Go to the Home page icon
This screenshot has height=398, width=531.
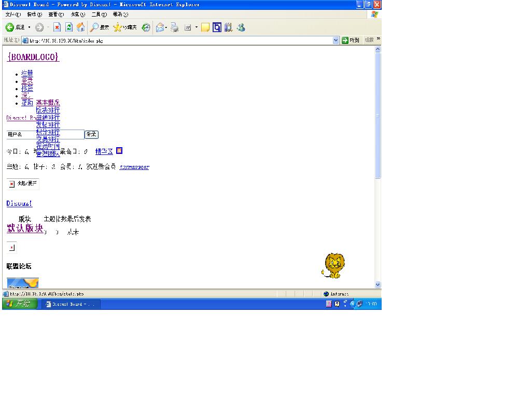pos(80,27)
